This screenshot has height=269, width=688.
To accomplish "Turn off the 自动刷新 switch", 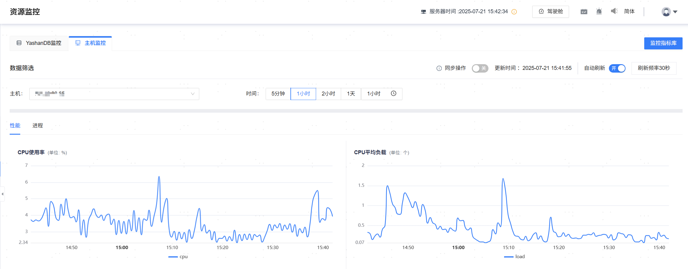I will click(617, 68).
